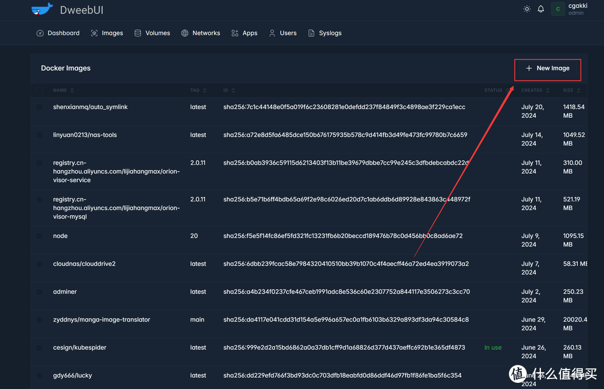Click the 2.0.11 tag of orion-visor-service

click(x=197, y=162)
